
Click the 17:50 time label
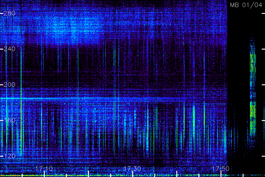(221, 168)
